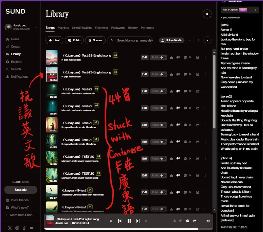The image size is (263, 232).
Task: Share the Kubayuan-19-test song (2:47)
Action: pyautogui.click(x=198, y=193)
